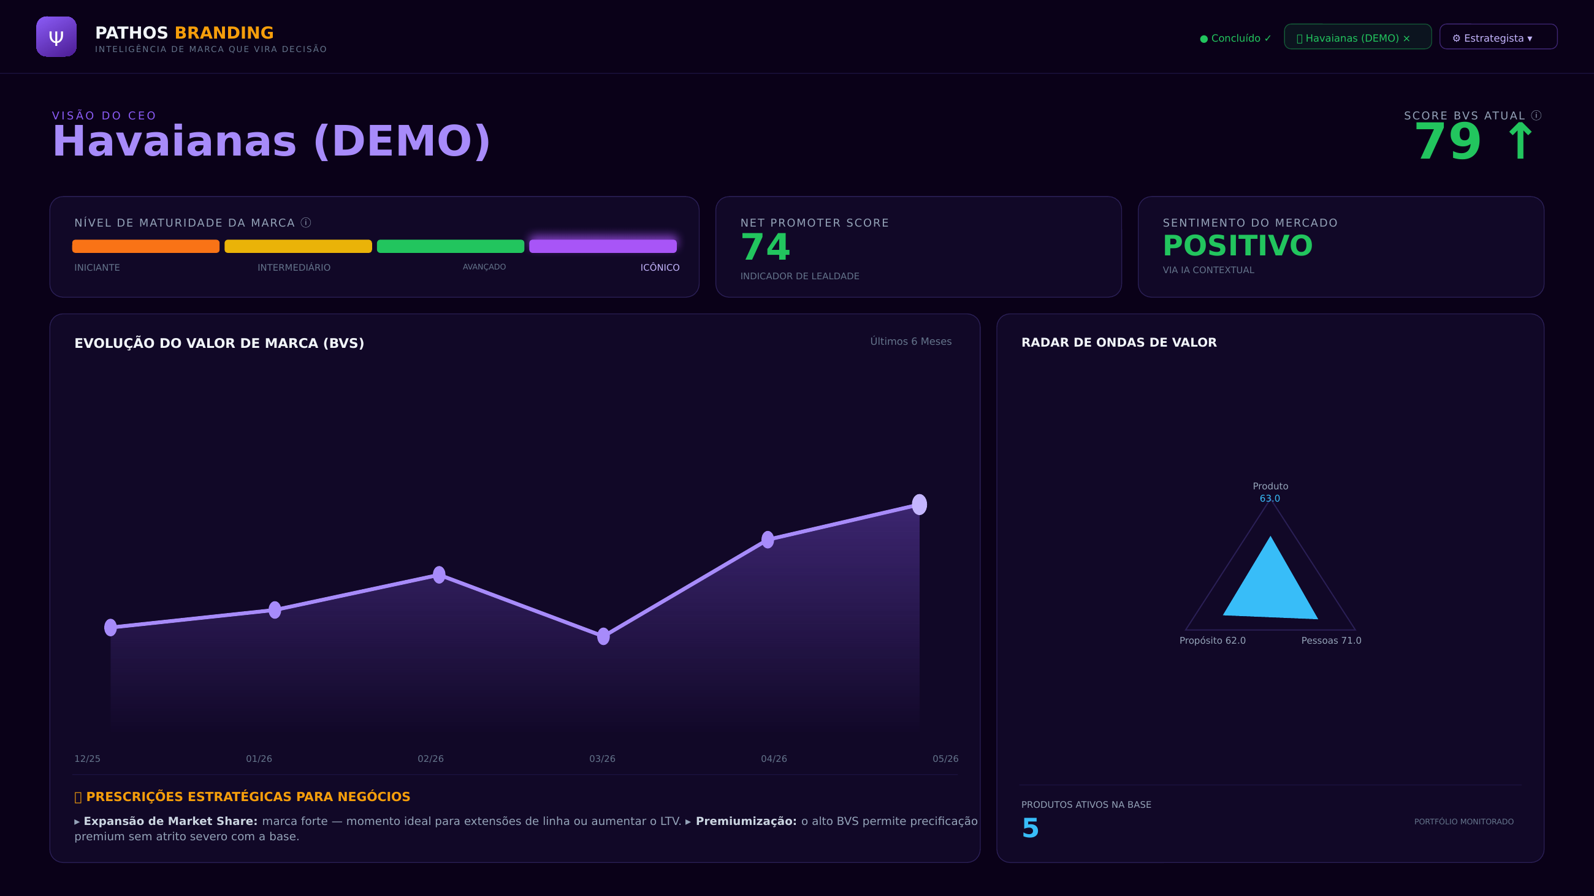Click the AVANÇADO maturity level label
1594x896 pixels.
pos(484,267)
